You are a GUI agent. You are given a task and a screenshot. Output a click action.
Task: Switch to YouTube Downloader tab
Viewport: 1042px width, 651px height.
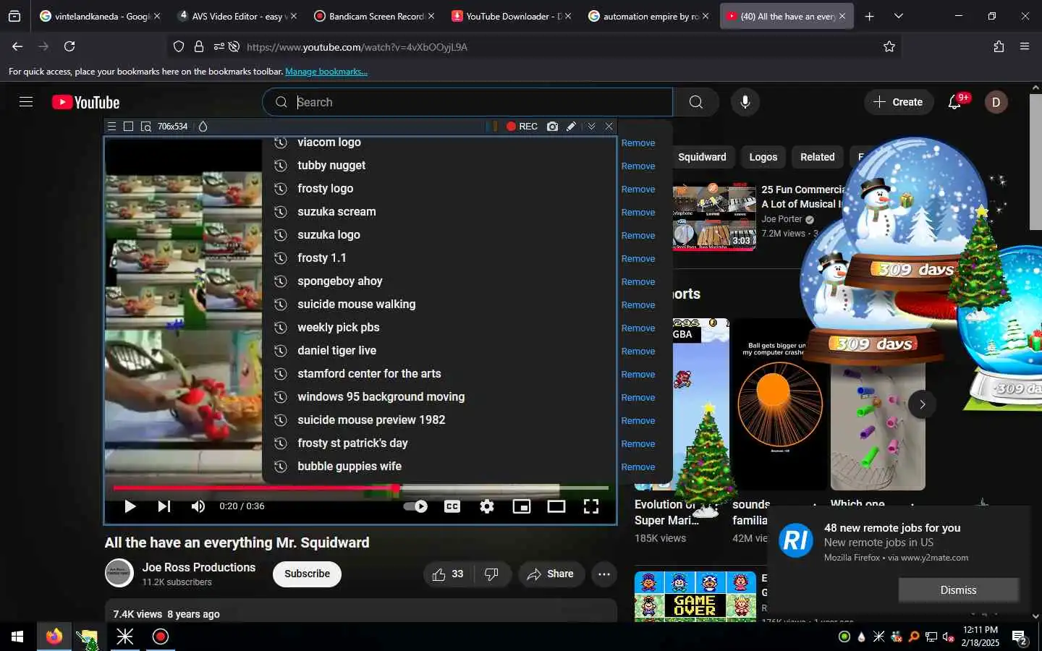pyautogui.click(x=511, y=16)
